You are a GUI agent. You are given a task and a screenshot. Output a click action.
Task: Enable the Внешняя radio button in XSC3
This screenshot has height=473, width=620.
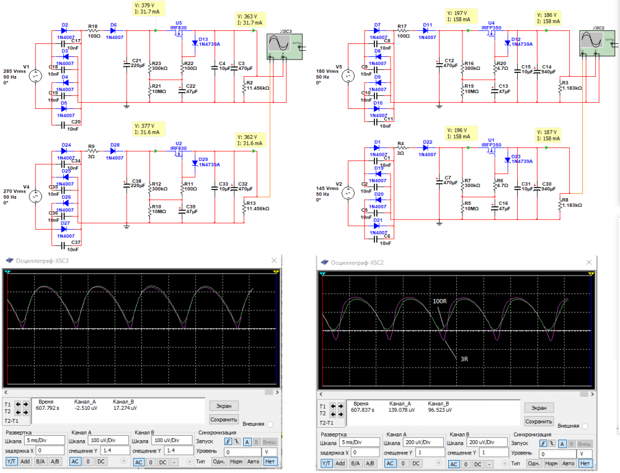click(269, 425)
